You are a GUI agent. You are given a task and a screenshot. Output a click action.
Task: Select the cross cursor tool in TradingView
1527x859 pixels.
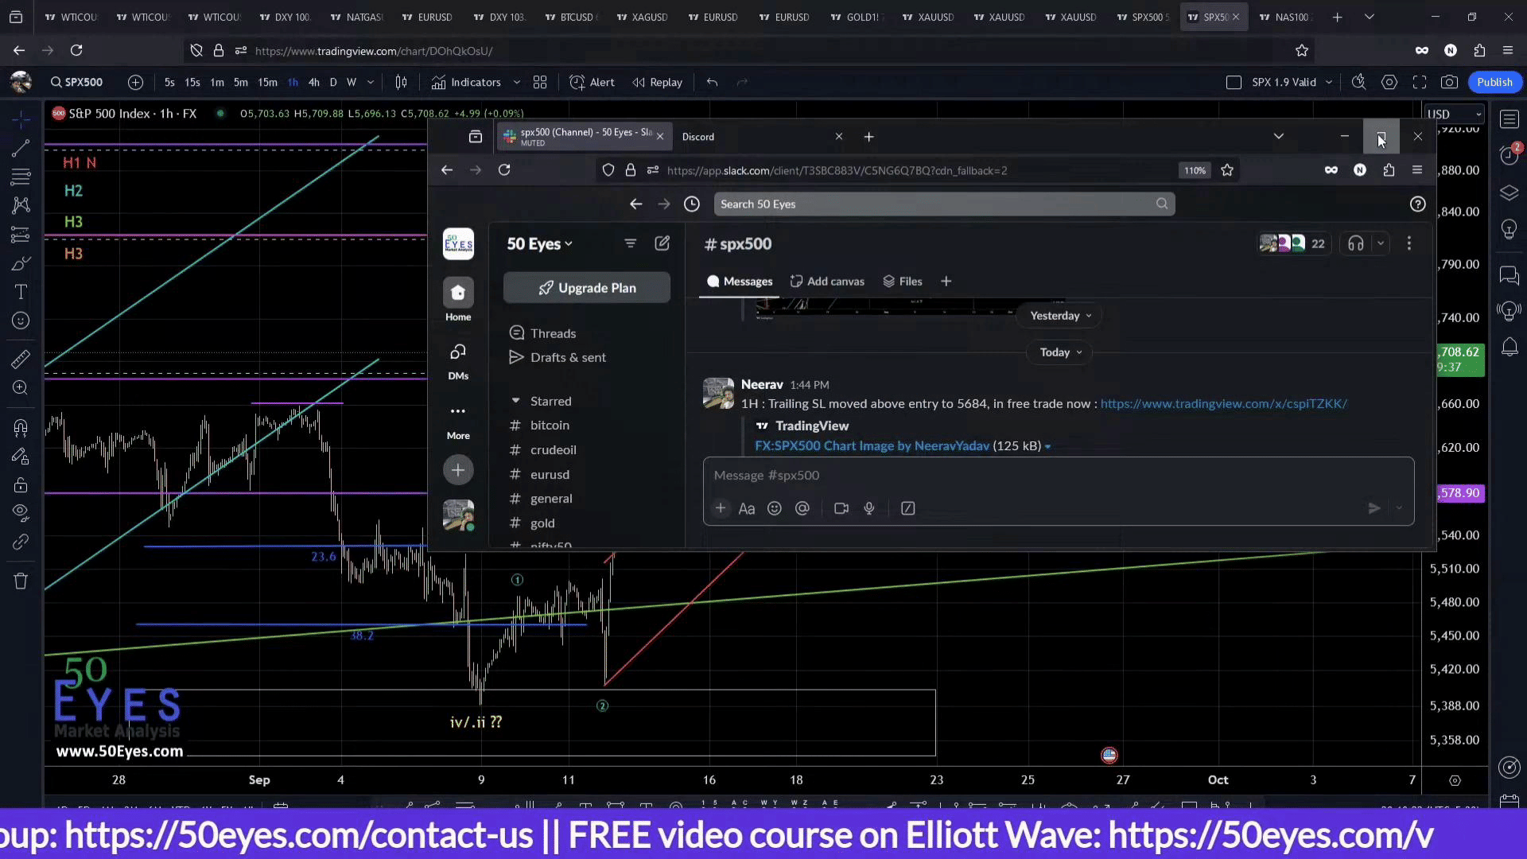[x=21, y=119]
